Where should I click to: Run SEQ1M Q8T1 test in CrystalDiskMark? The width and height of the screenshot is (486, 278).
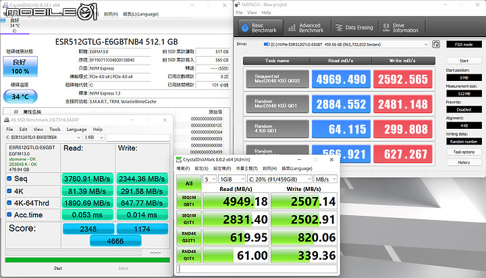pos(189,201)
